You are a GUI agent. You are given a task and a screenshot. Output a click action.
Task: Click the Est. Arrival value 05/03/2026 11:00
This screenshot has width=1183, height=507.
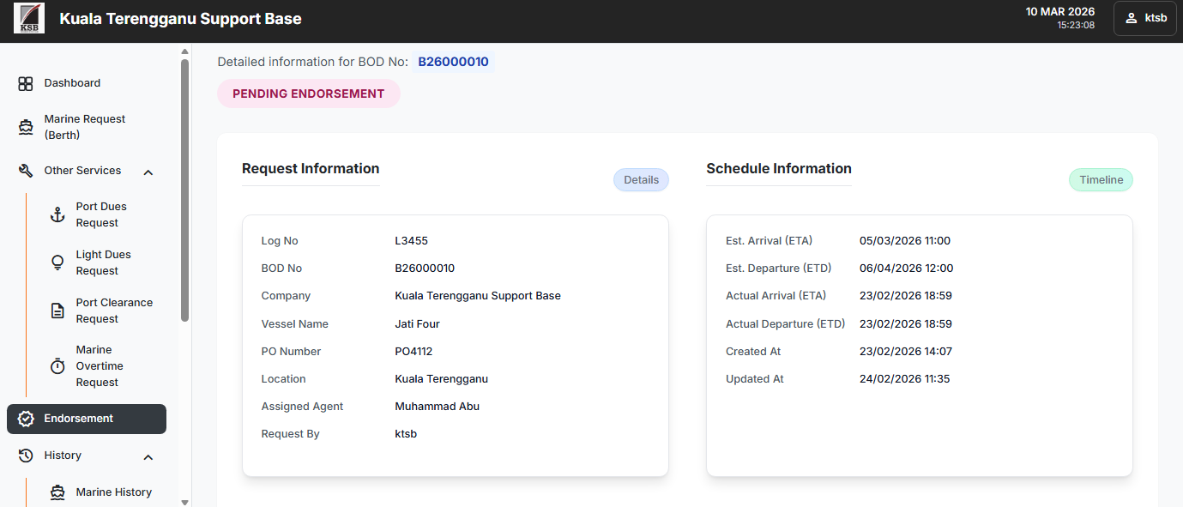click(905, 241)
